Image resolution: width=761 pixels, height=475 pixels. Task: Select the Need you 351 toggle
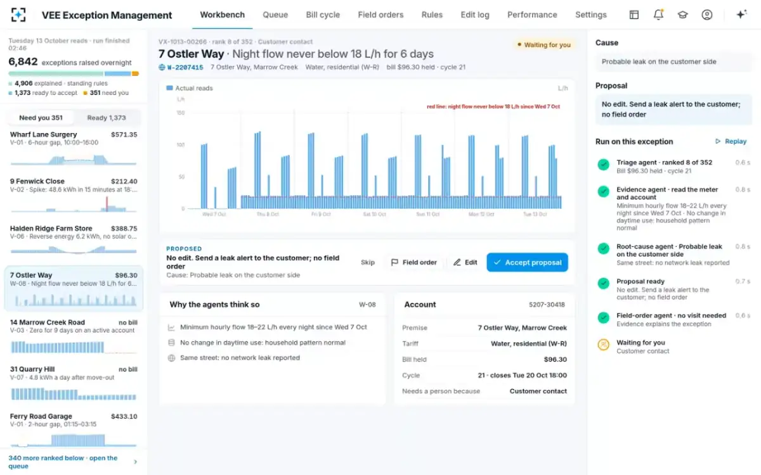41,118
